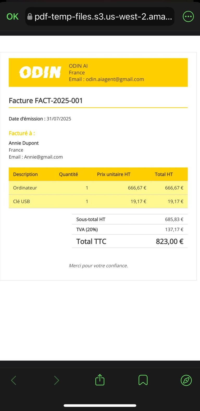Tap the green OK button
The image size is (200, 411).
12,17
